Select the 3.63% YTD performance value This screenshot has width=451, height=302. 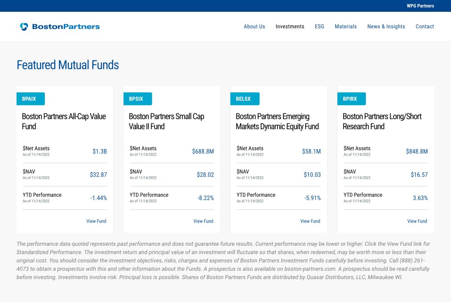420,198
